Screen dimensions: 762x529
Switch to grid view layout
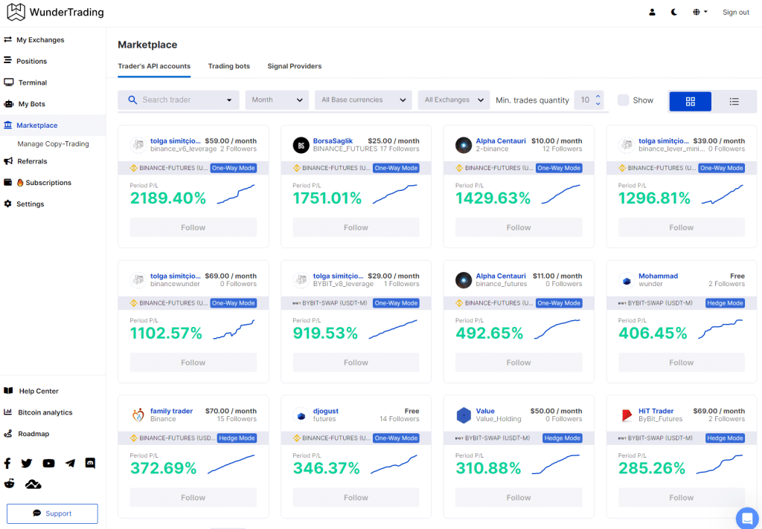point(690,100)
